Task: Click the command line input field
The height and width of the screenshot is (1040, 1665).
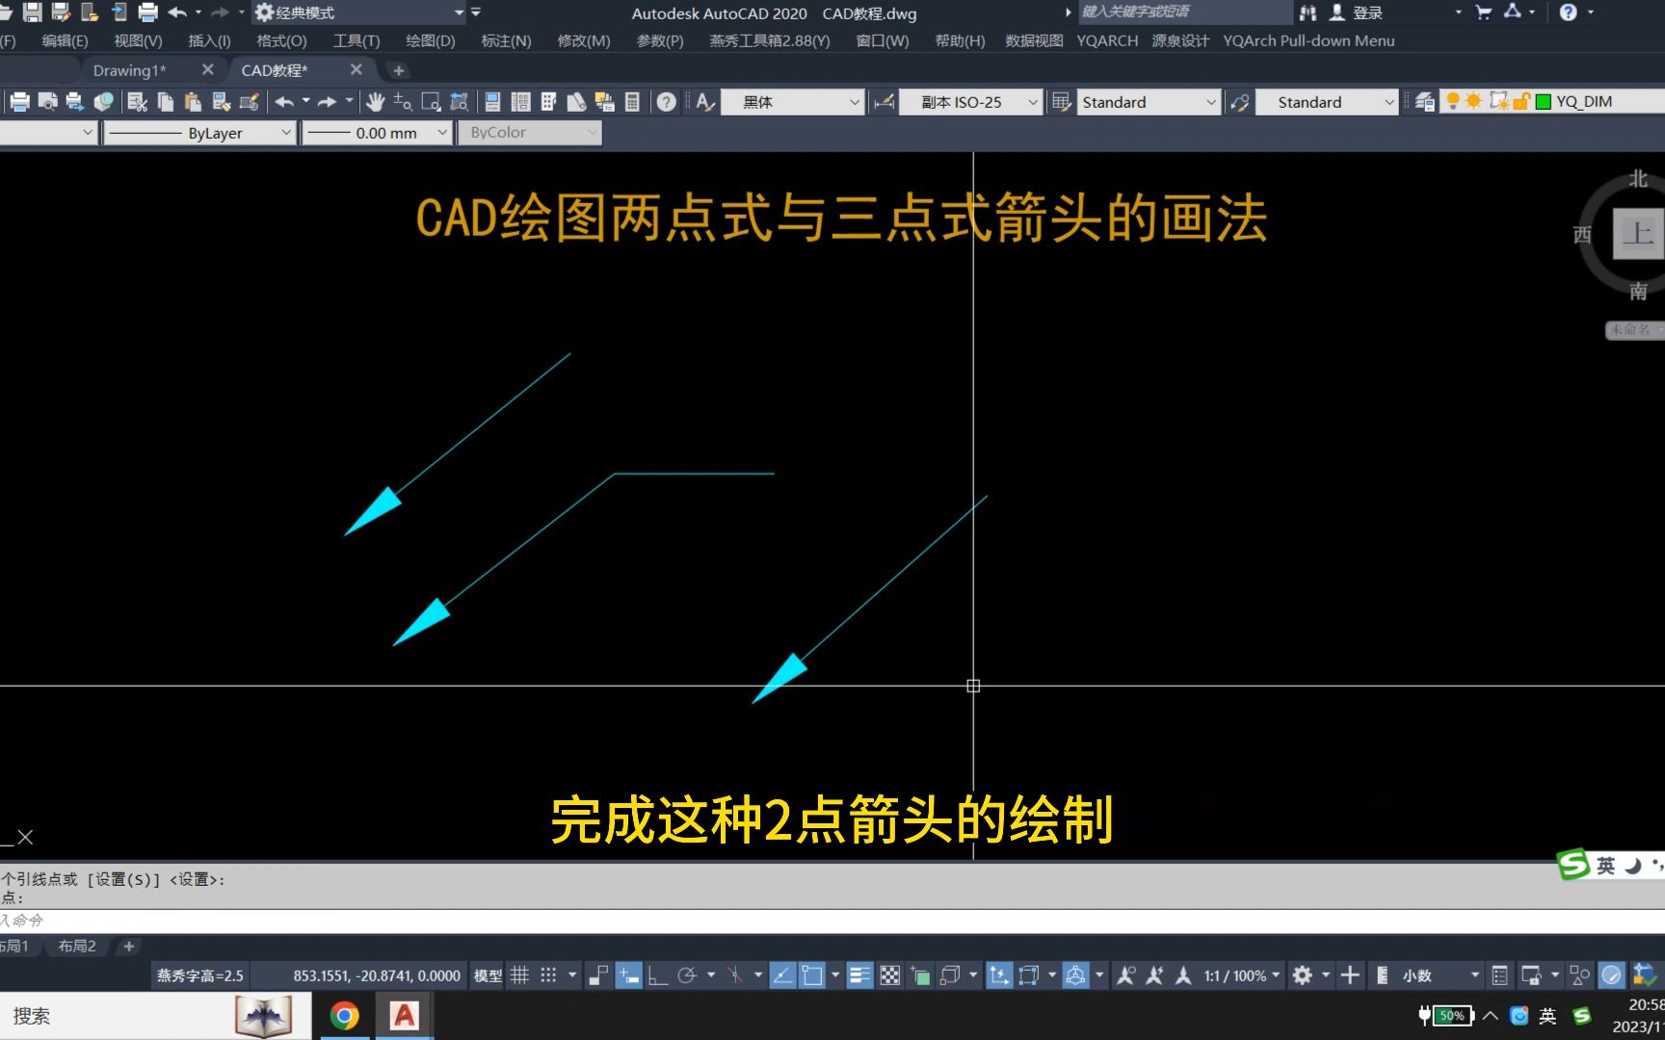Action: pyautogui.click(x=832, y=921)
